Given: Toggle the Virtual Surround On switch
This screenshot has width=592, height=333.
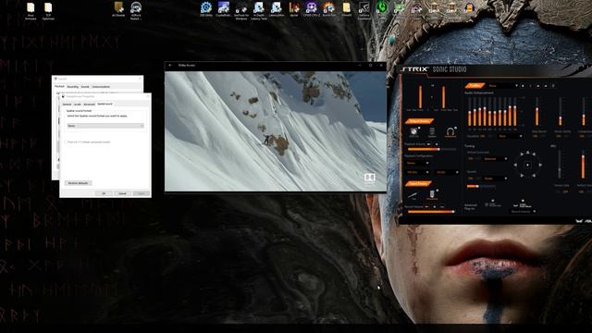Looking at the screenshot, I should point(471,158).
